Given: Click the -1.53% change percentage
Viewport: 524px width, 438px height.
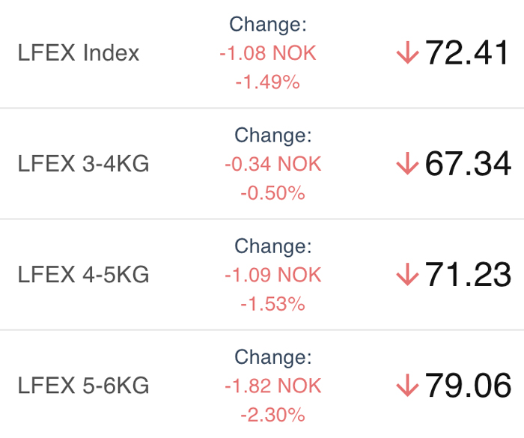Looking at the screenshot, I should pyautogui.click(x=273, y=304).
